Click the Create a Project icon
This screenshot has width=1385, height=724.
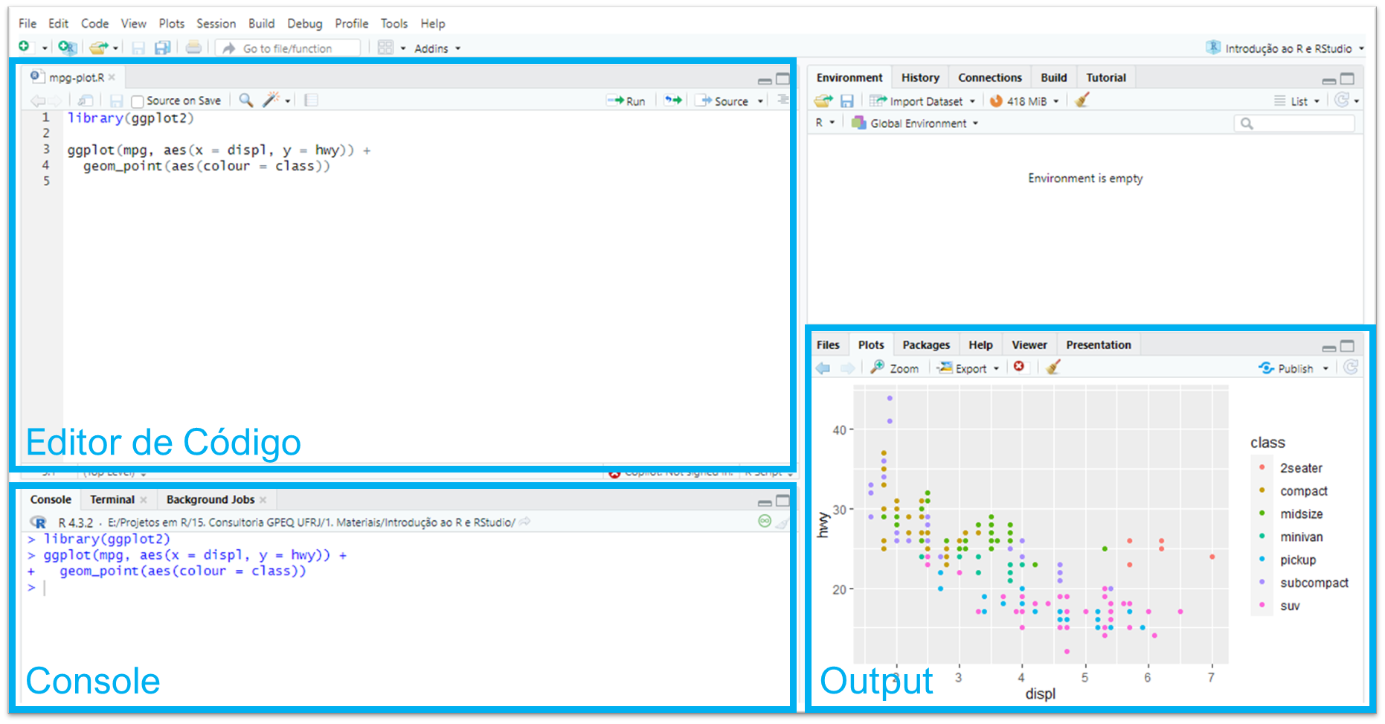67,48
